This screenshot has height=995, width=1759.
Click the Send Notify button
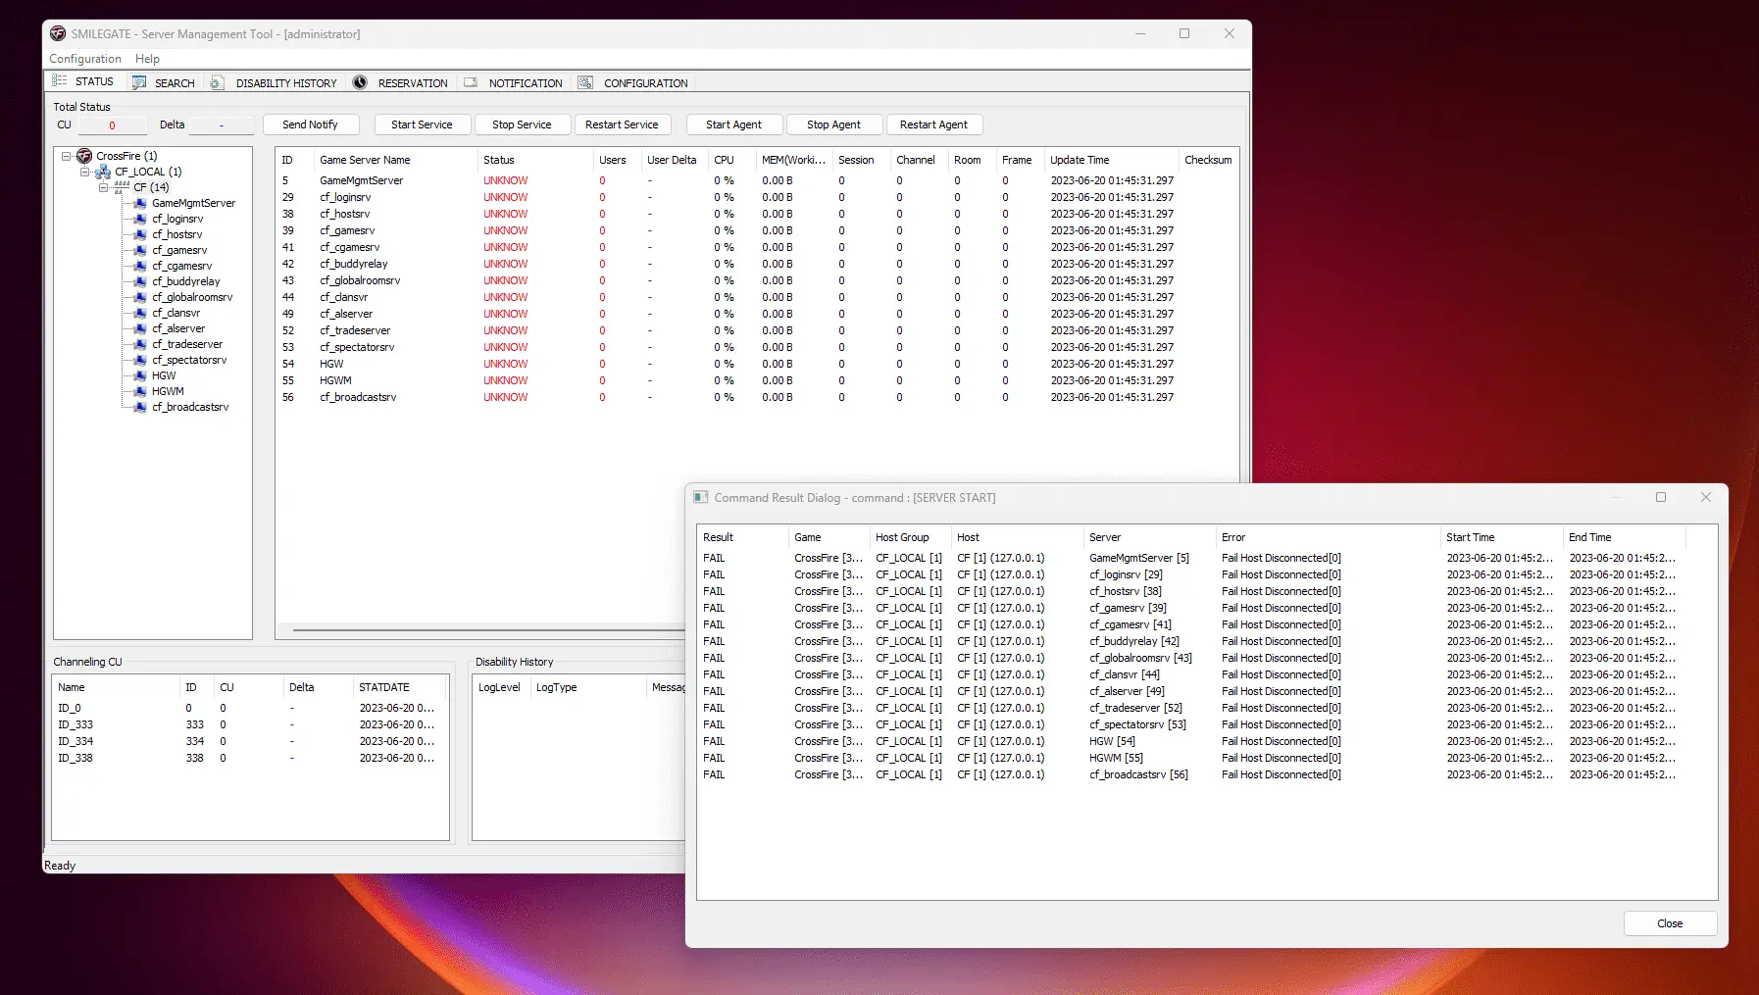tap(310, 124)
